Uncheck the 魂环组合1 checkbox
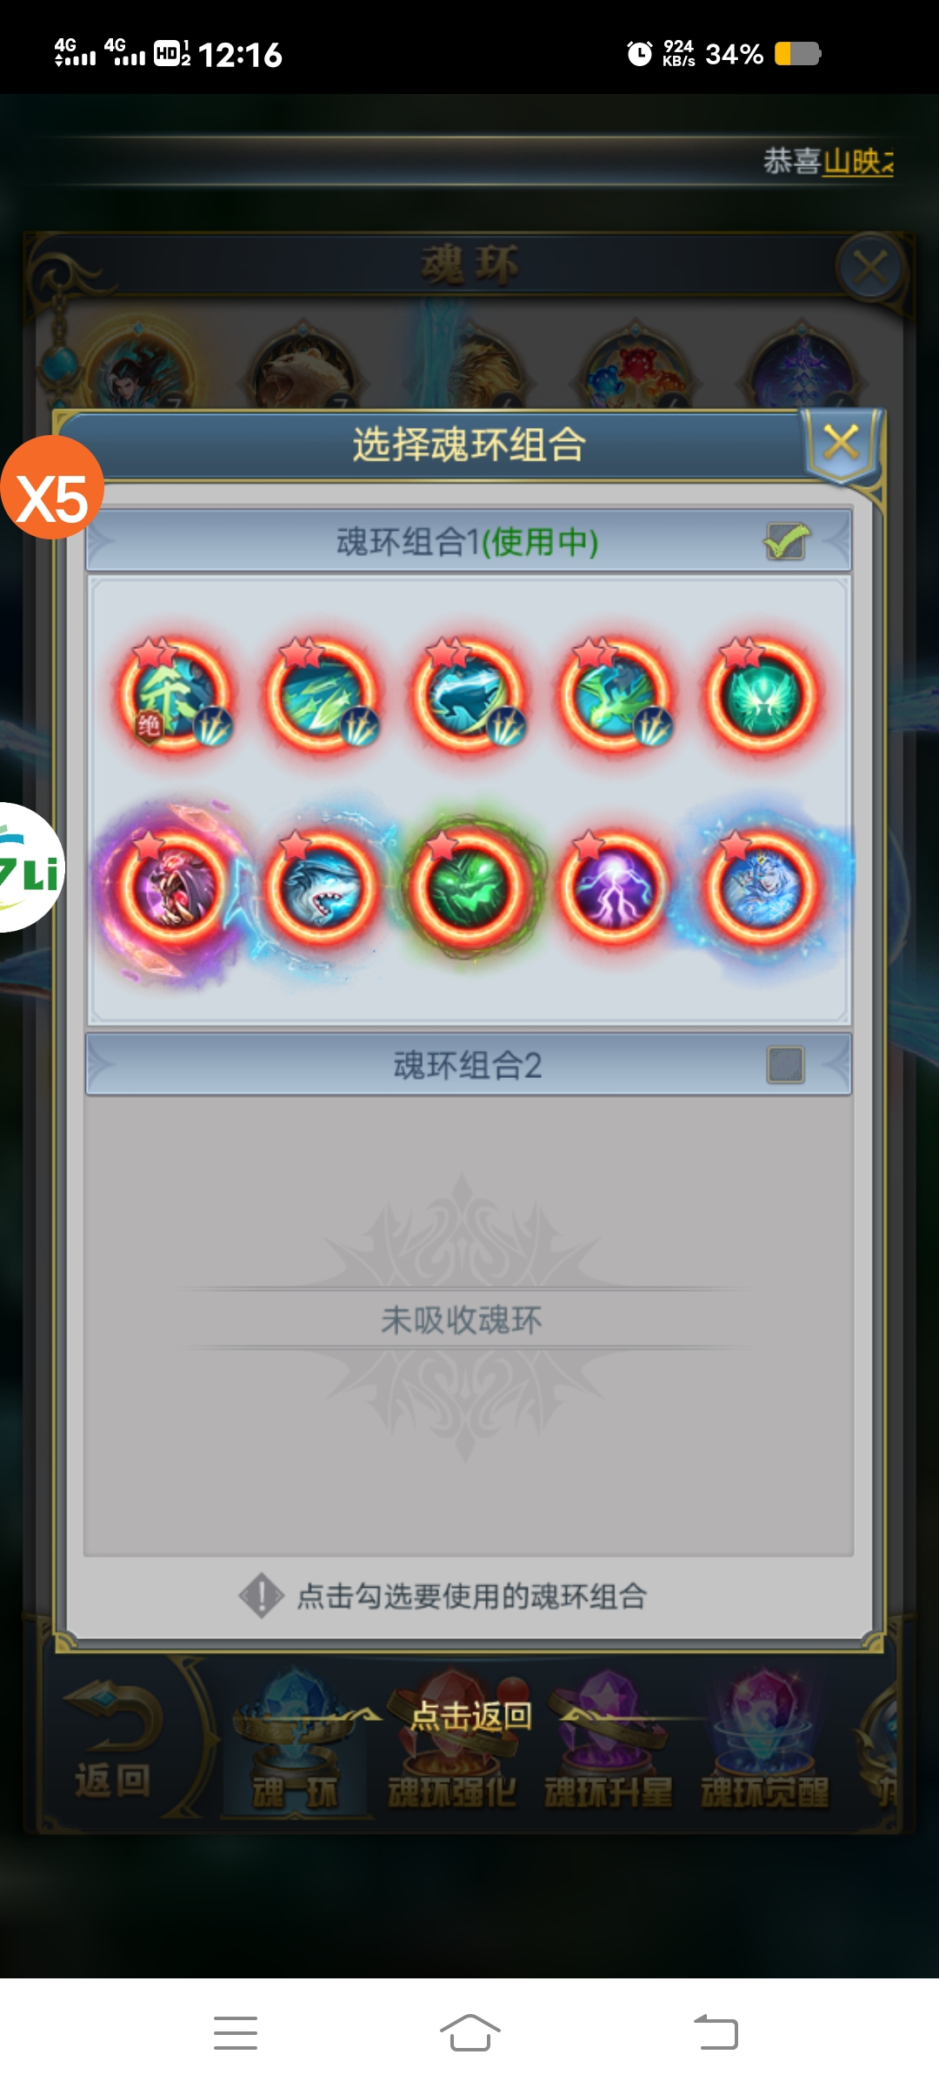Image resolution: width=939 pixels, height=2088 pixels. [x=786, y=541]
